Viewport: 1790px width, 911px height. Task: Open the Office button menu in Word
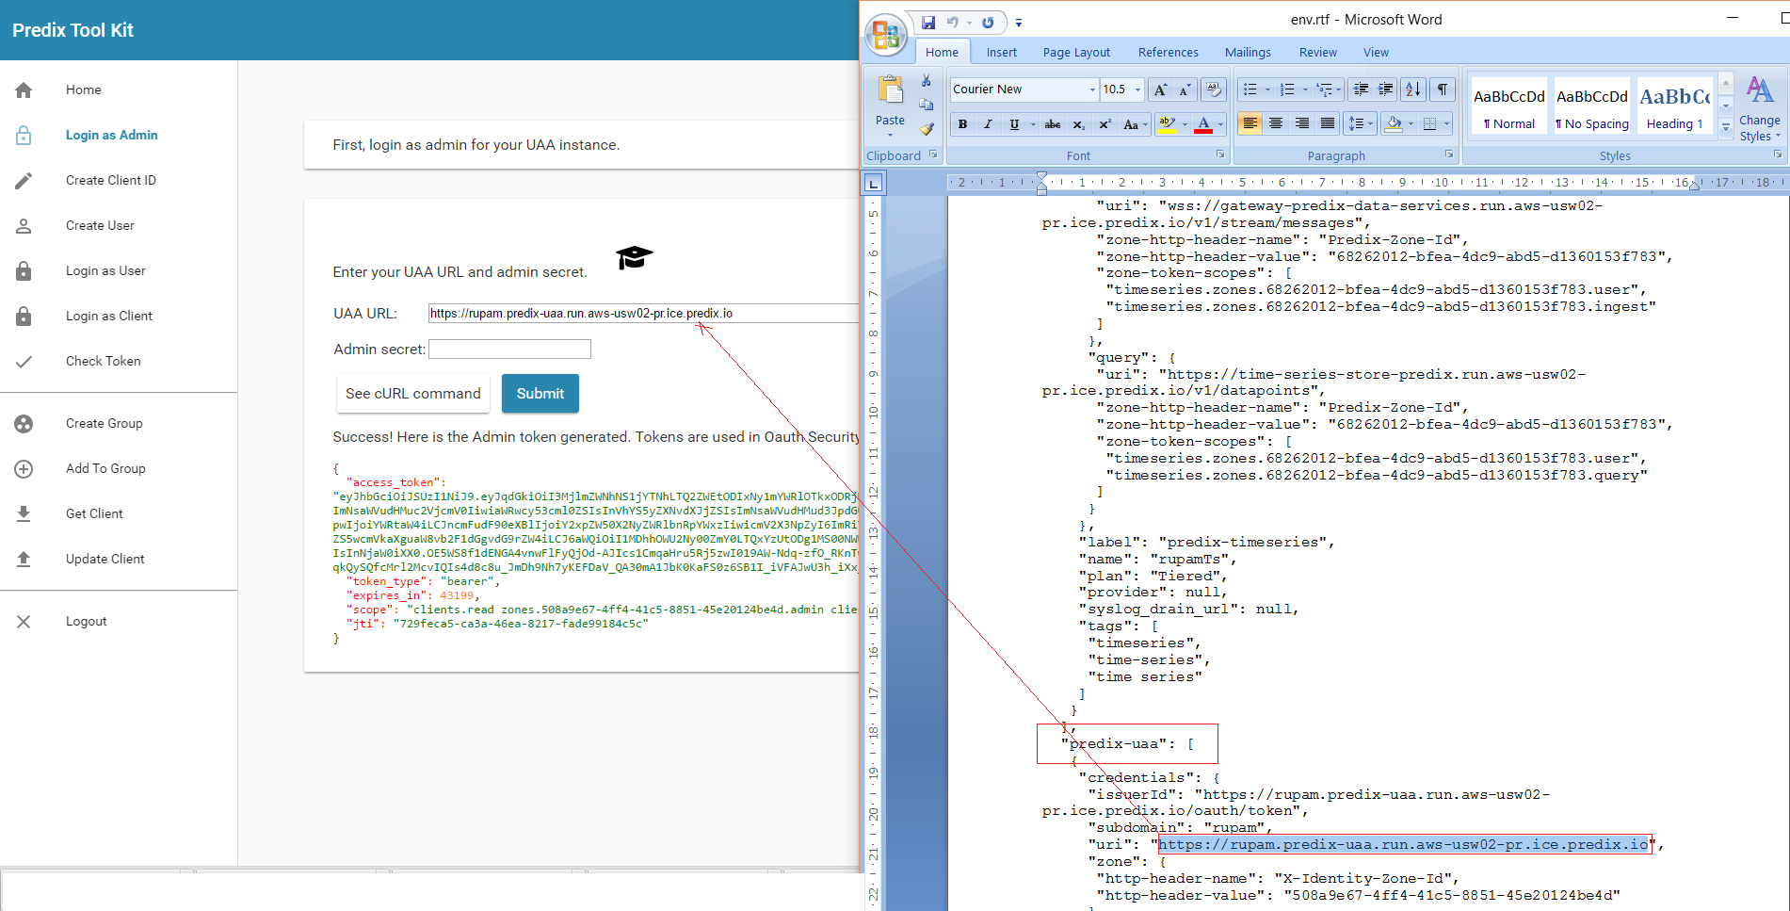(x=886, y=35)
